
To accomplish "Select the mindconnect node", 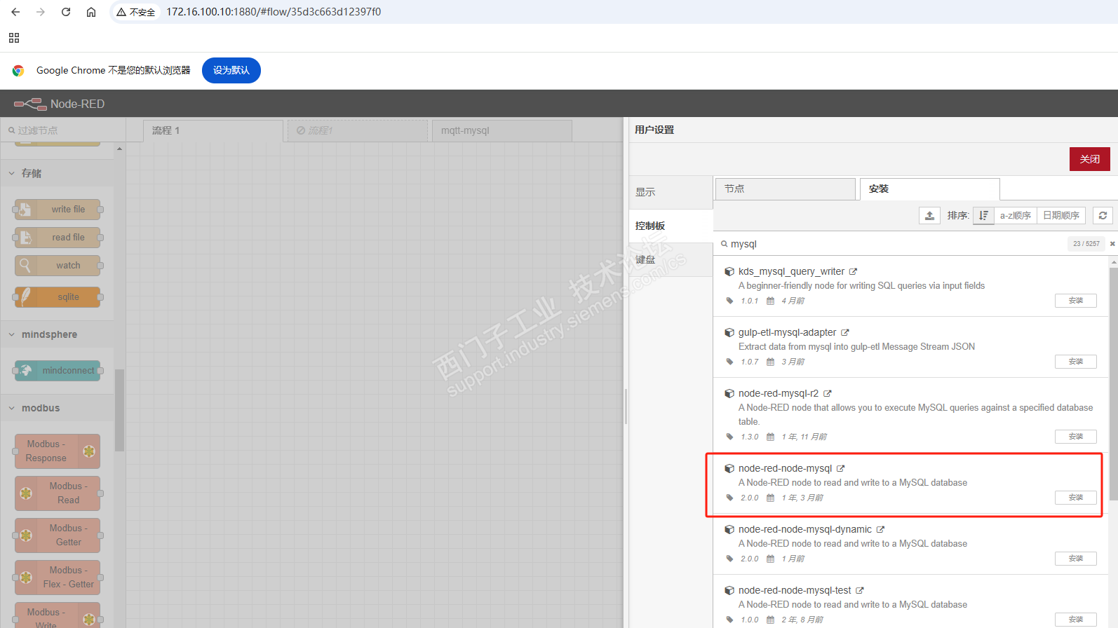I will [58, 371].
